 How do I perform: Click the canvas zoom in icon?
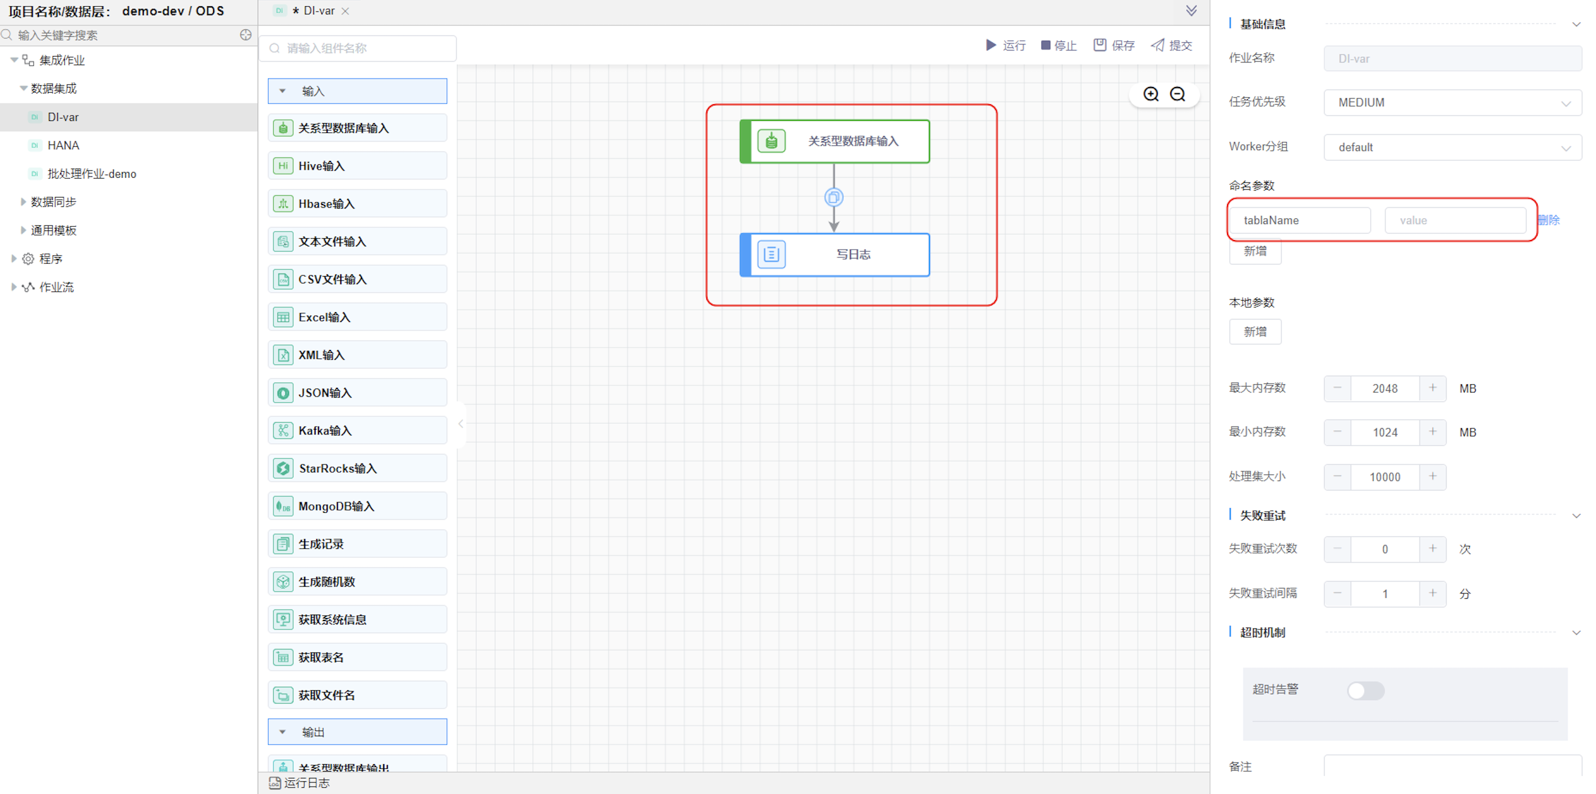[1150, 94]
